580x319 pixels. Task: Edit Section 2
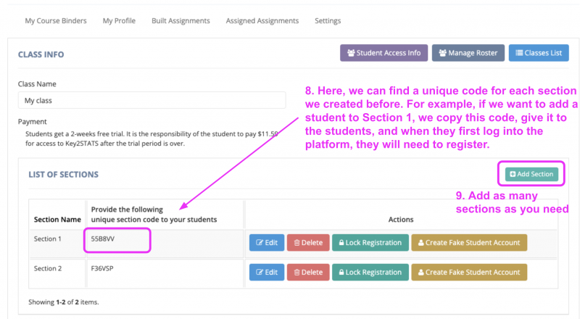(x=266, y=272)
